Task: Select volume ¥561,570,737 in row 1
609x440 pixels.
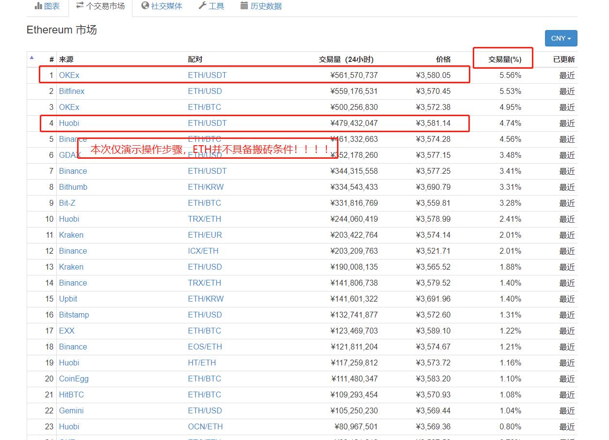Action: (354, 75)
